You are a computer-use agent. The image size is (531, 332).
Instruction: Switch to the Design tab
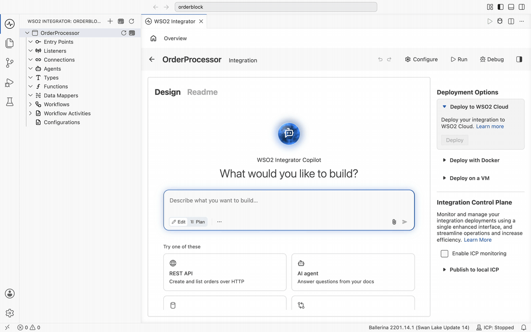[x=168, y=92]
